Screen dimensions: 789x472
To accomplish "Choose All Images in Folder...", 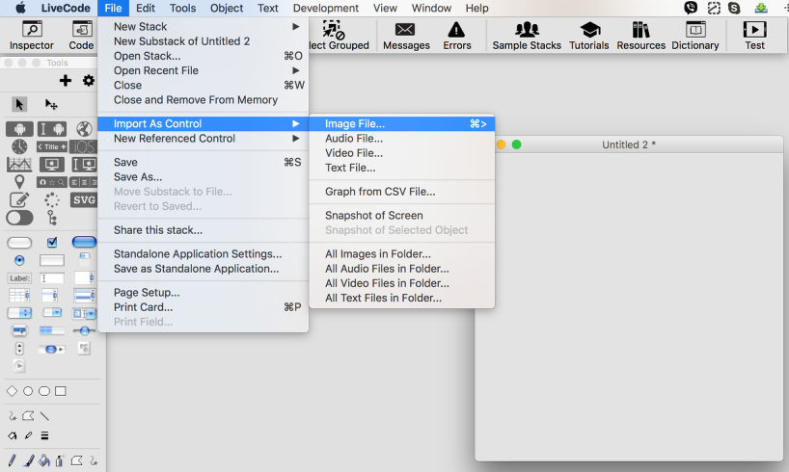I will coord(401,254).
